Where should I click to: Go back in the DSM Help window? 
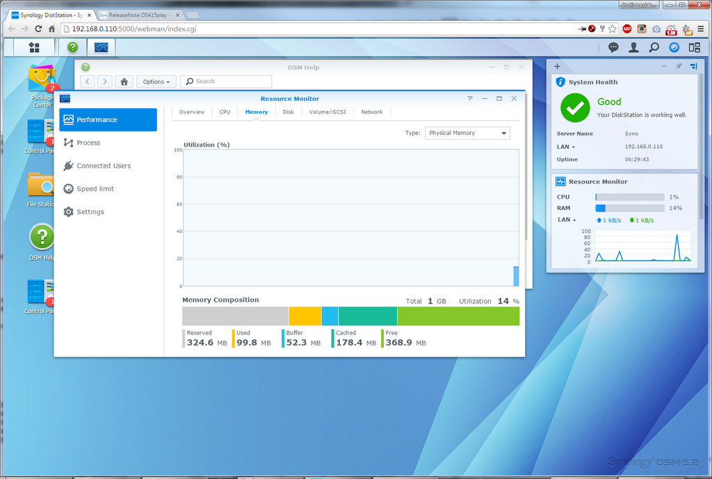87,82
